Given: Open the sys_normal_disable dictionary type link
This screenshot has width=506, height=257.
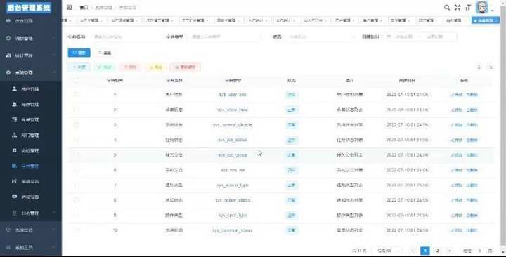Looking at the screenshot, I should click(x=233, y=125).
